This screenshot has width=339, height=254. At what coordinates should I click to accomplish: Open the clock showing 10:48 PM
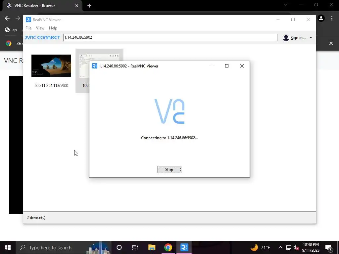point(311,247)
